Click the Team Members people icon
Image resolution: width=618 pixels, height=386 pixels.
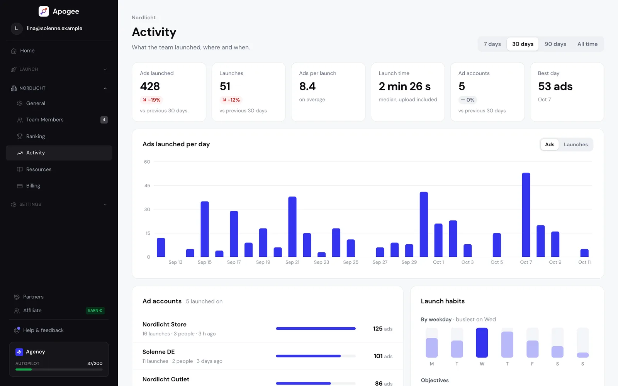coord(20,120)
